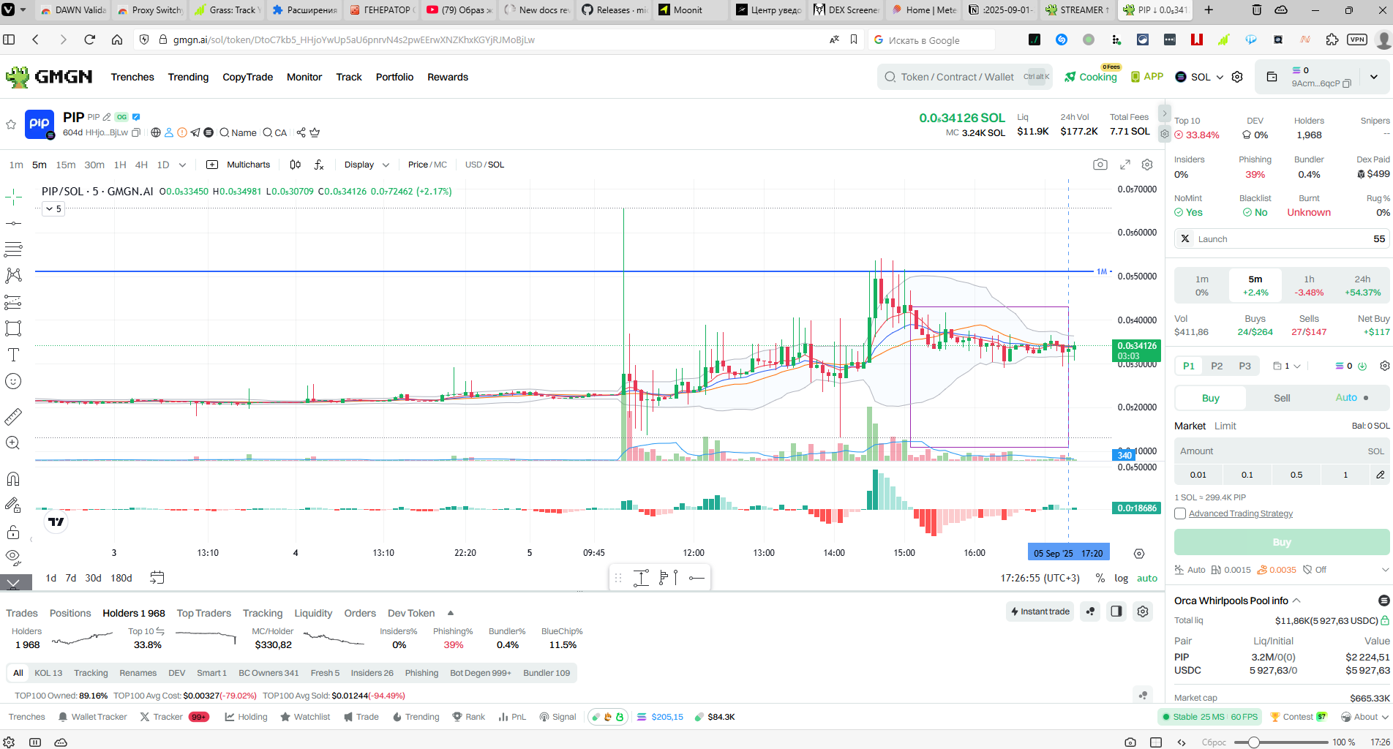
Task: Click the GMGN logo
Action: coord(49,77)
